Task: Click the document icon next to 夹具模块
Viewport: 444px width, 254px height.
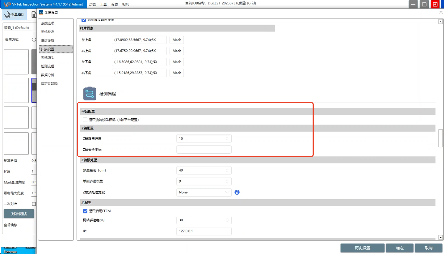Action: point(34,14)
